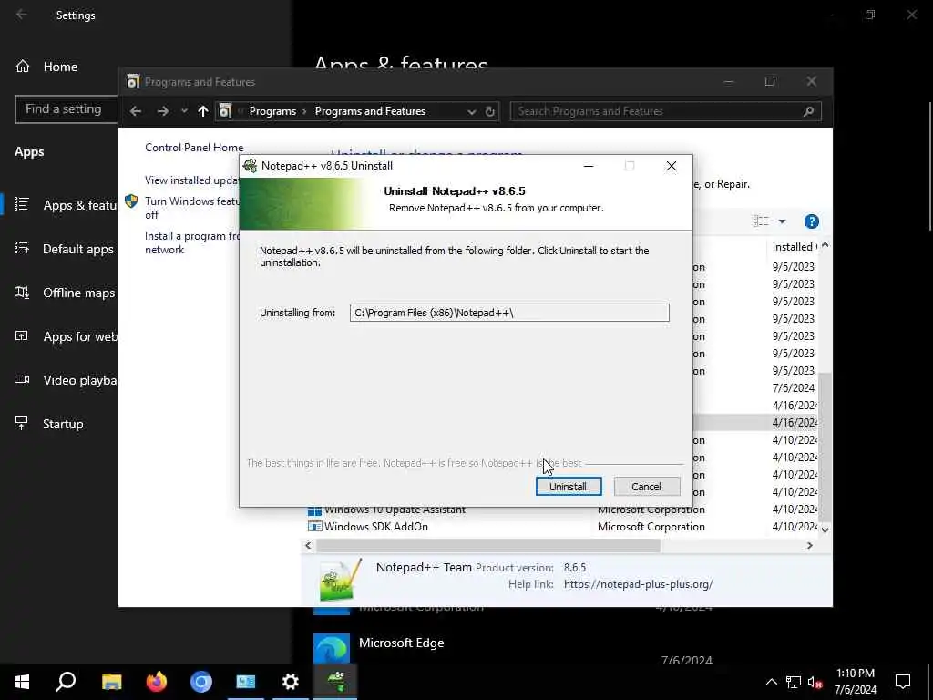
Task: Open taskbar Search
Action: (66, 682)
